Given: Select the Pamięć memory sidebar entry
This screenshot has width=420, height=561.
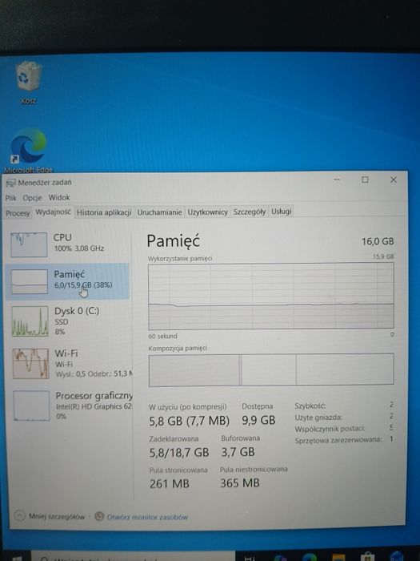Looking at the screenshot, I should 68,281.
